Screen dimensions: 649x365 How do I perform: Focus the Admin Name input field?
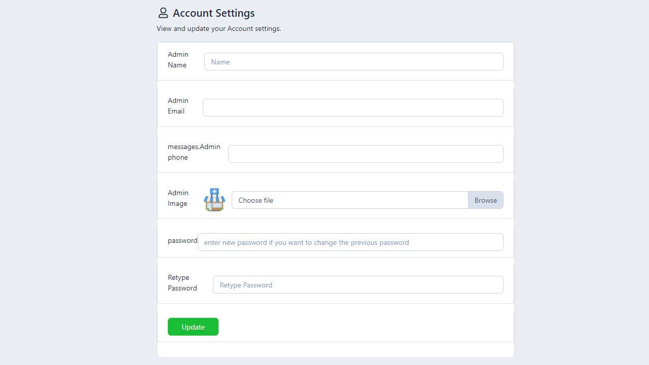pyautogui.click(x=353, y=62)
